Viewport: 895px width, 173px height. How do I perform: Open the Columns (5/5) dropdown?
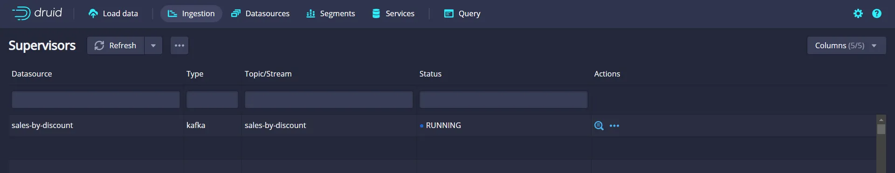[847, 45]
